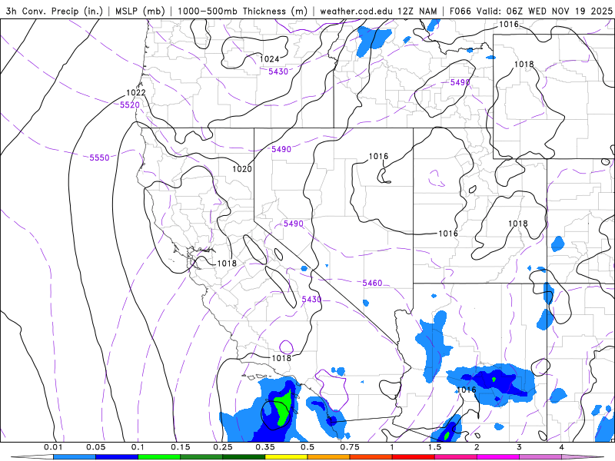Select the 1020 isobar label
The image size is (615, 461).
pyautogui.click(x=242, y=169)
